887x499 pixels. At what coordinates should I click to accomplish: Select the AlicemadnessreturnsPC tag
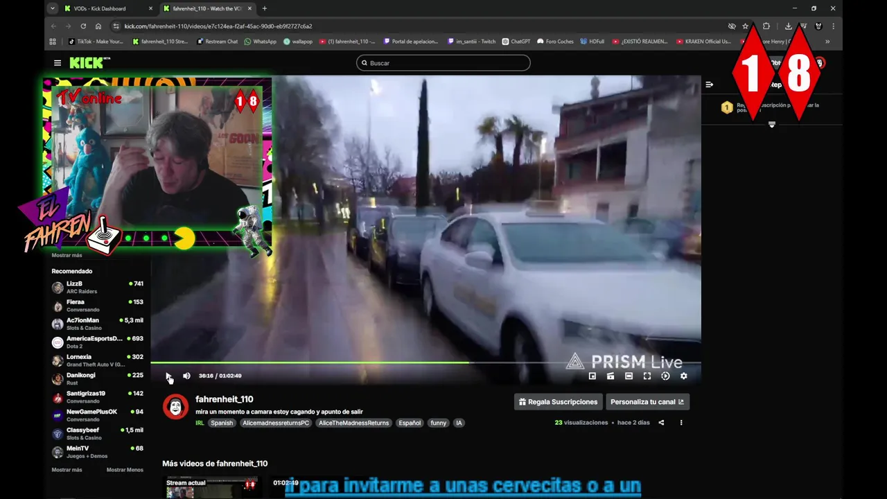point(276,423)
